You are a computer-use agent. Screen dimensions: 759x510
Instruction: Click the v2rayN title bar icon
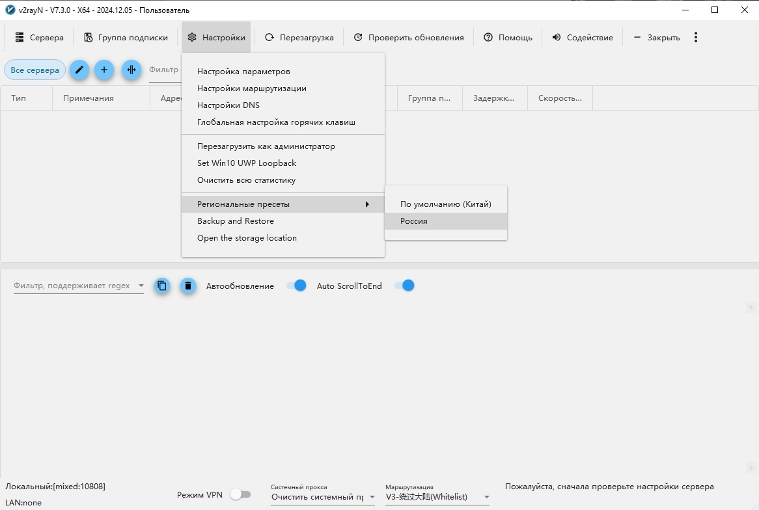(x=10, y=10)
